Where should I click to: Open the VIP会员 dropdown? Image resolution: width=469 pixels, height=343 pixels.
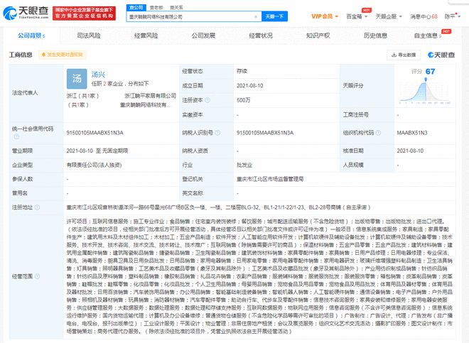click(x=325, y=15)
